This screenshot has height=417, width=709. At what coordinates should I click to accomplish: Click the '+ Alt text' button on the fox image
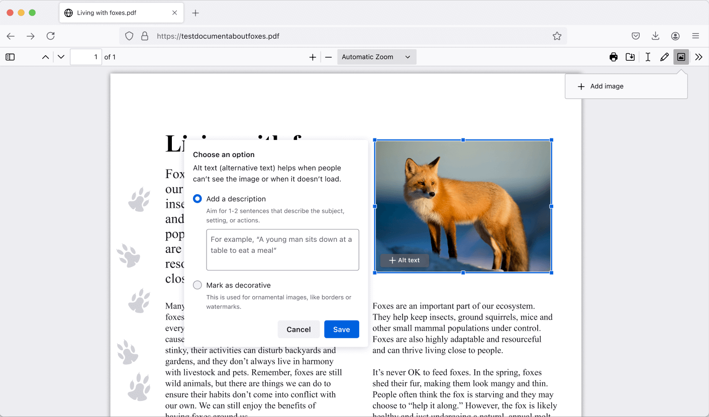pyautogui.click(x=404, y=260)
